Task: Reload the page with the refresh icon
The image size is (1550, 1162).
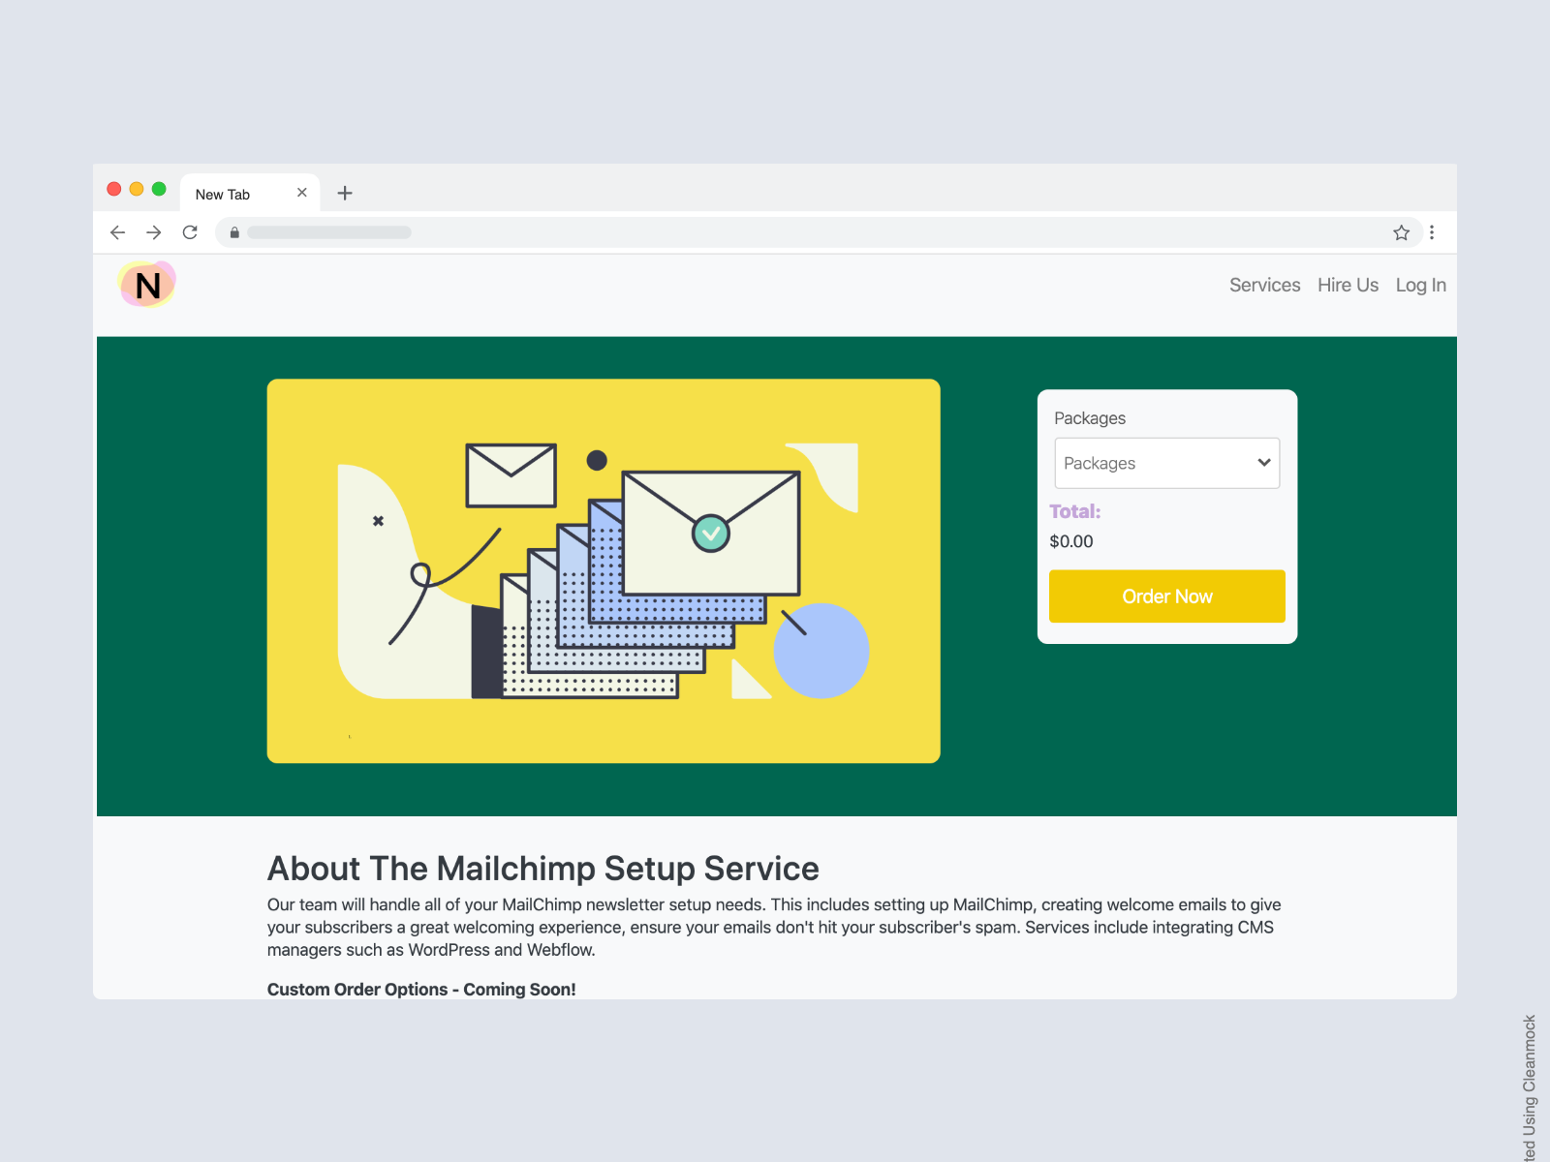Action: pos(190,232)
